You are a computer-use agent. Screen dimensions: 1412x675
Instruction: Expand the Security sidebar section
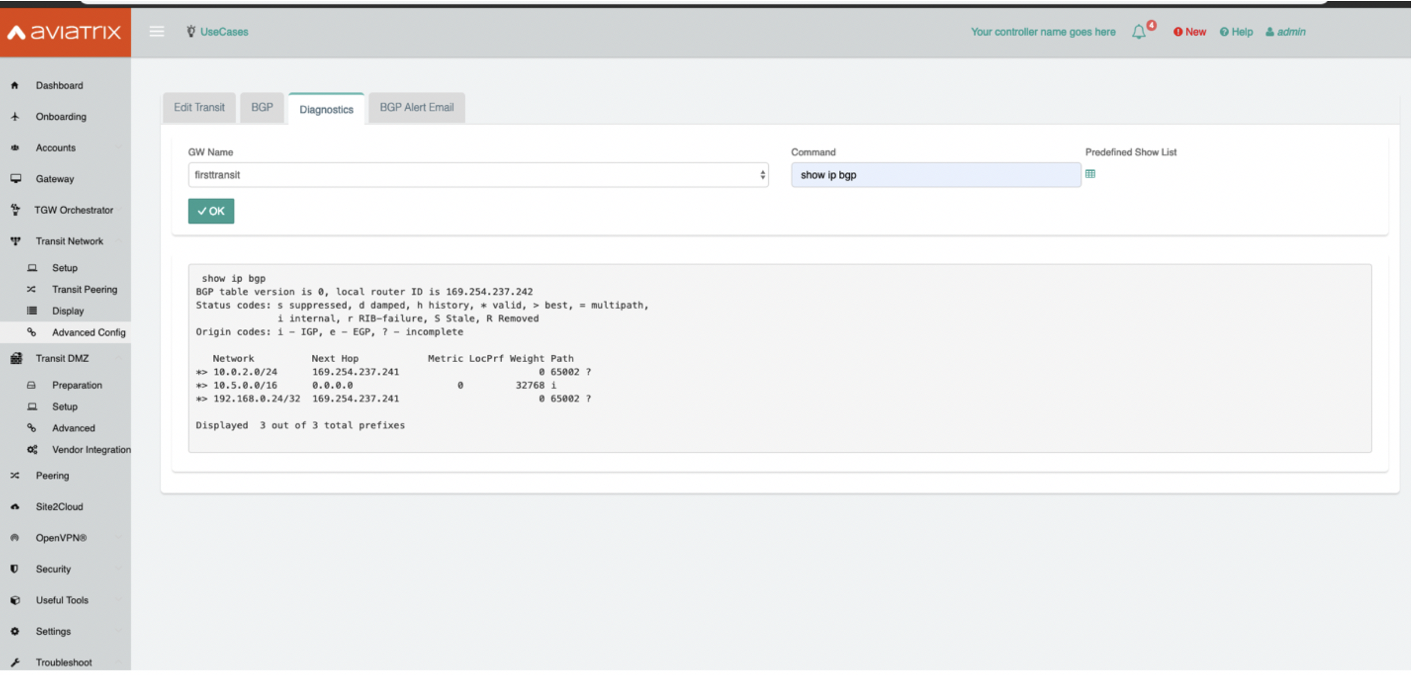[x=53, y=569]
